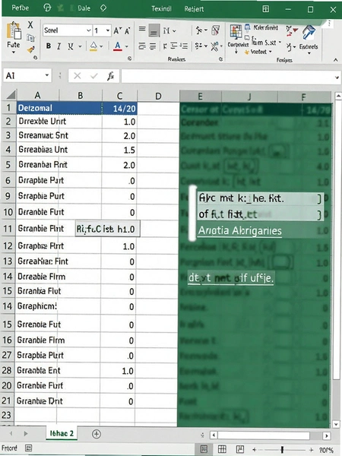Increase font size with larger A icon

point(117,30)
